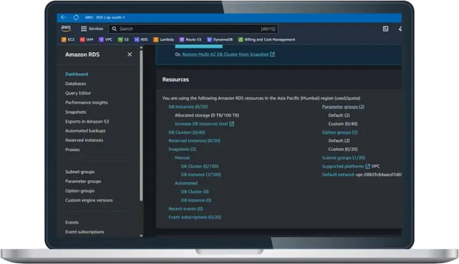Open Snapshots in the sidebar
The image size is (459, 264).
tap(76, 112)
